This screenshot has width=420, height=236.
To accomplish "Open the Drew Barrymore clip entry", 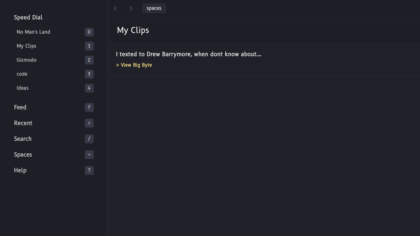I will coord(189,54).
